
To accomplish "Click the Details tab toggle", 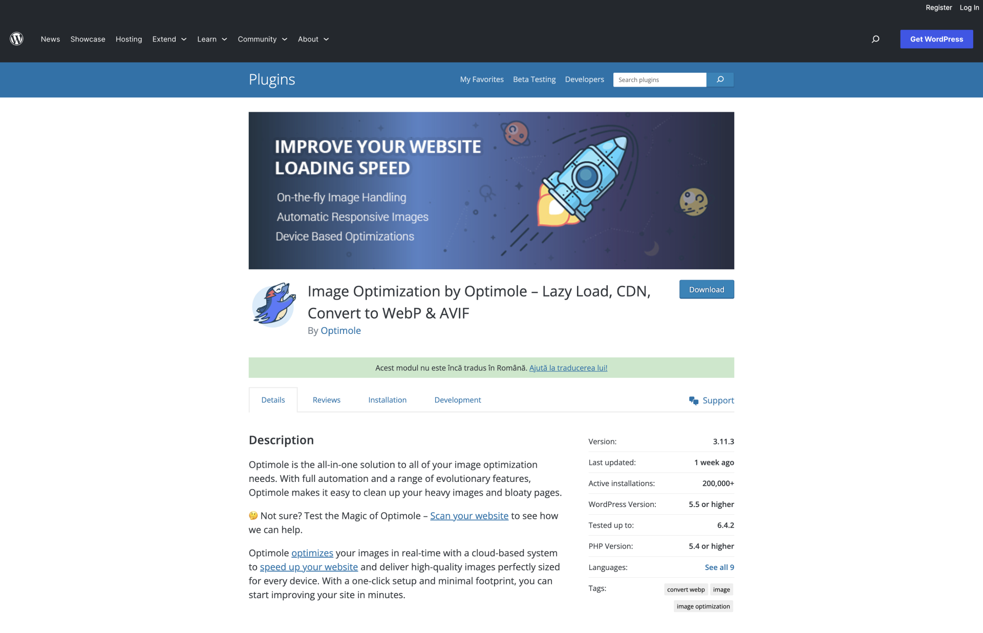I will coord(273,399).
